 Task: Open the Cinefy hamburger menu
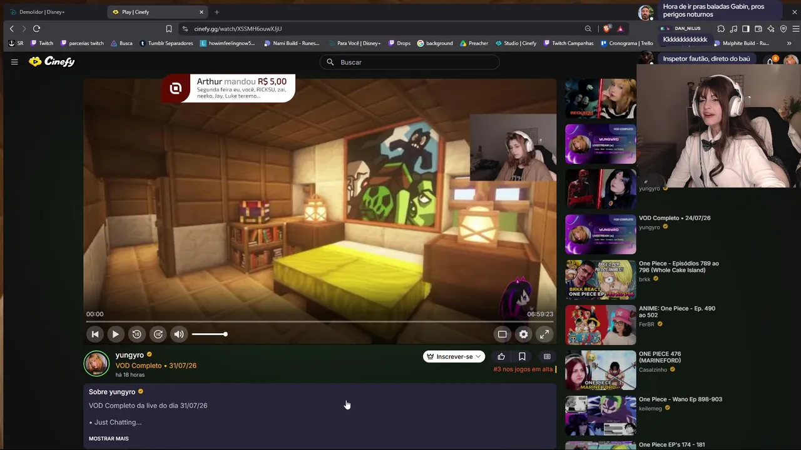click(14, 62)
